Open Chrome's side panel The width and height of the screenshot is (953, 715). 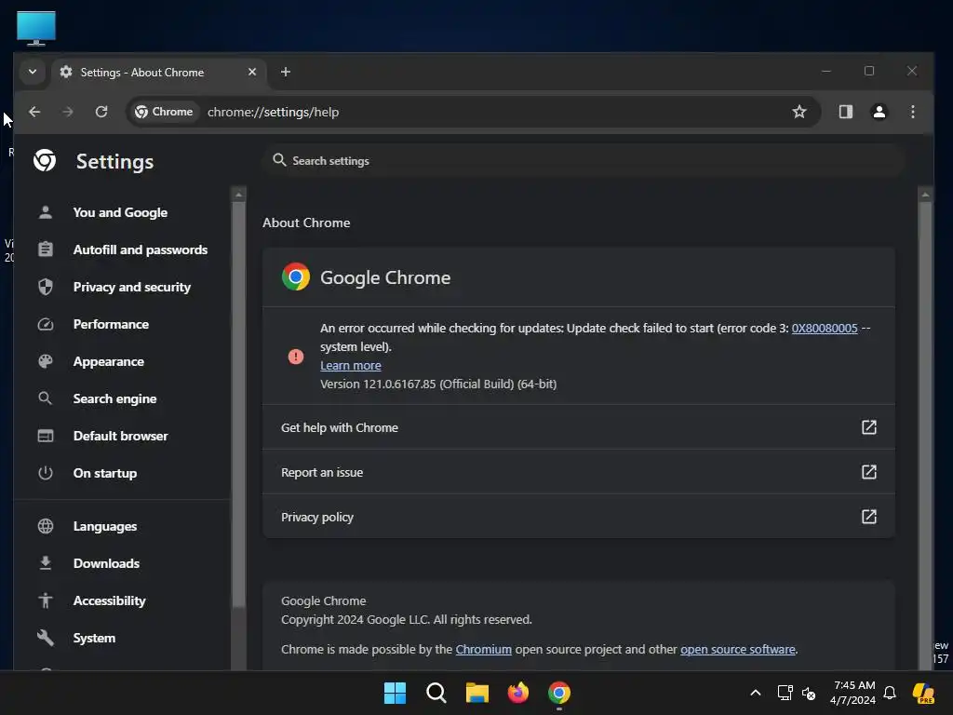click(x=845, y=112)
